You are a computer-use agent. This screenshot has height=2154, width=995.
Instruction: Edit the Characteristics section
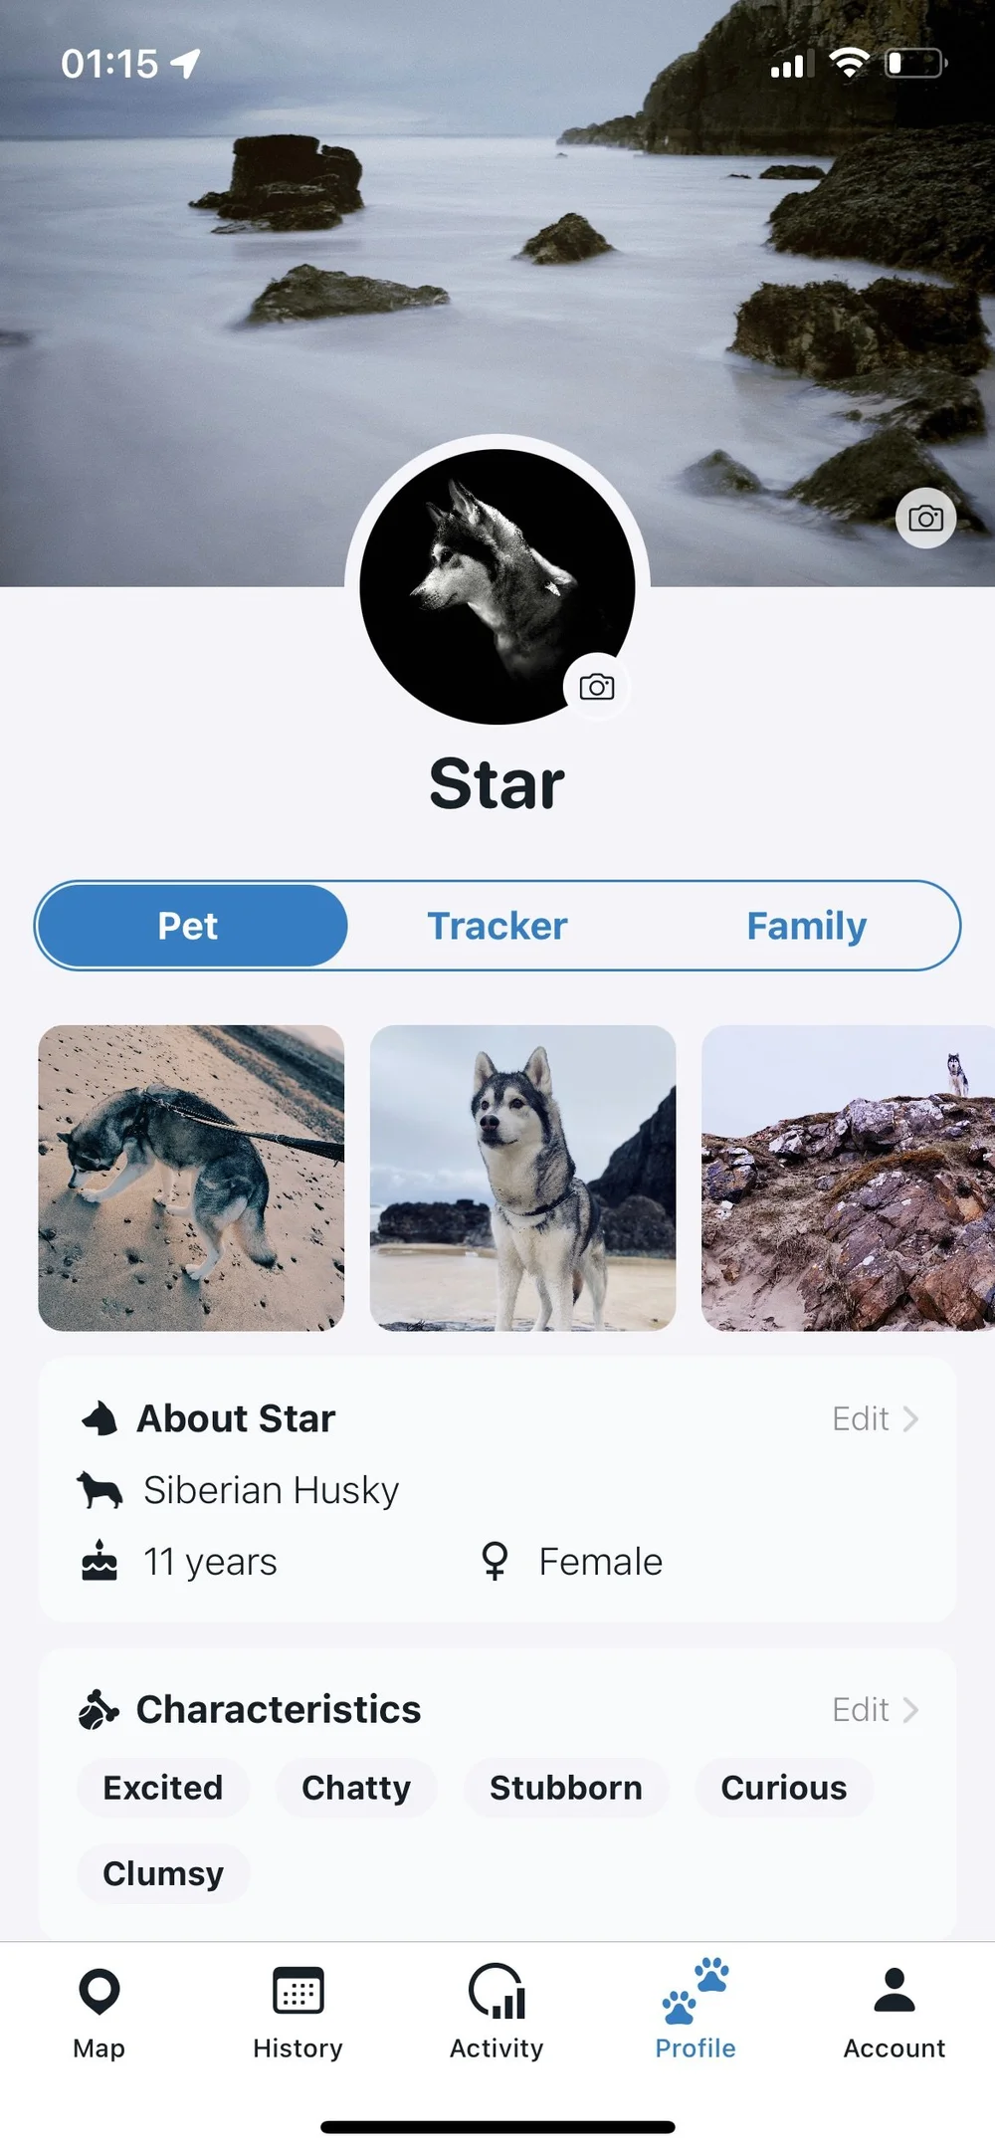(860, 1709)
